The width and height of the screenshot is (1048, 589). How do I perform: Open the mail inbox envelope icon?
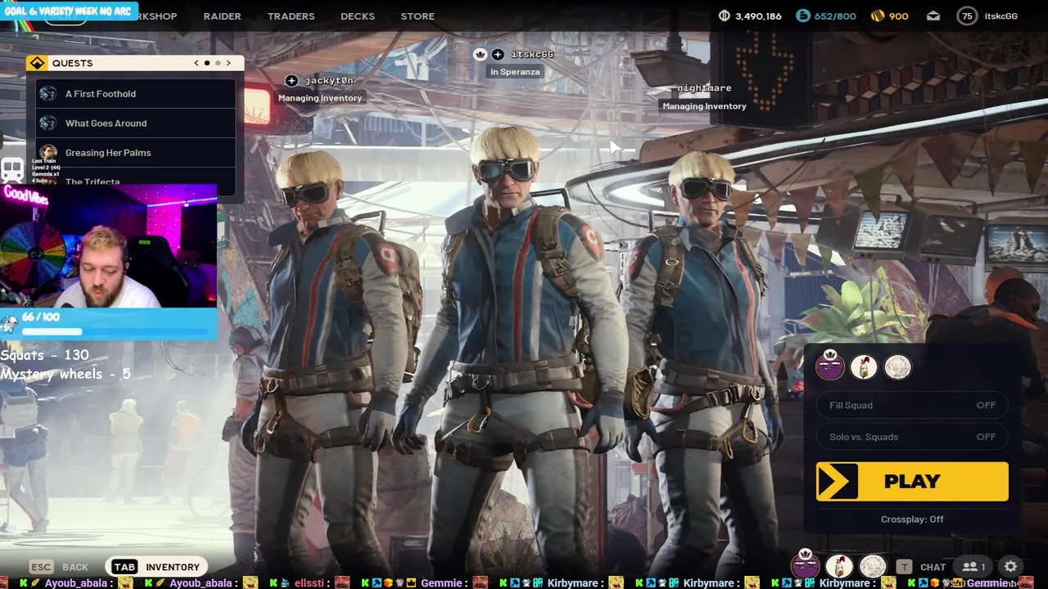coord(933,16)
